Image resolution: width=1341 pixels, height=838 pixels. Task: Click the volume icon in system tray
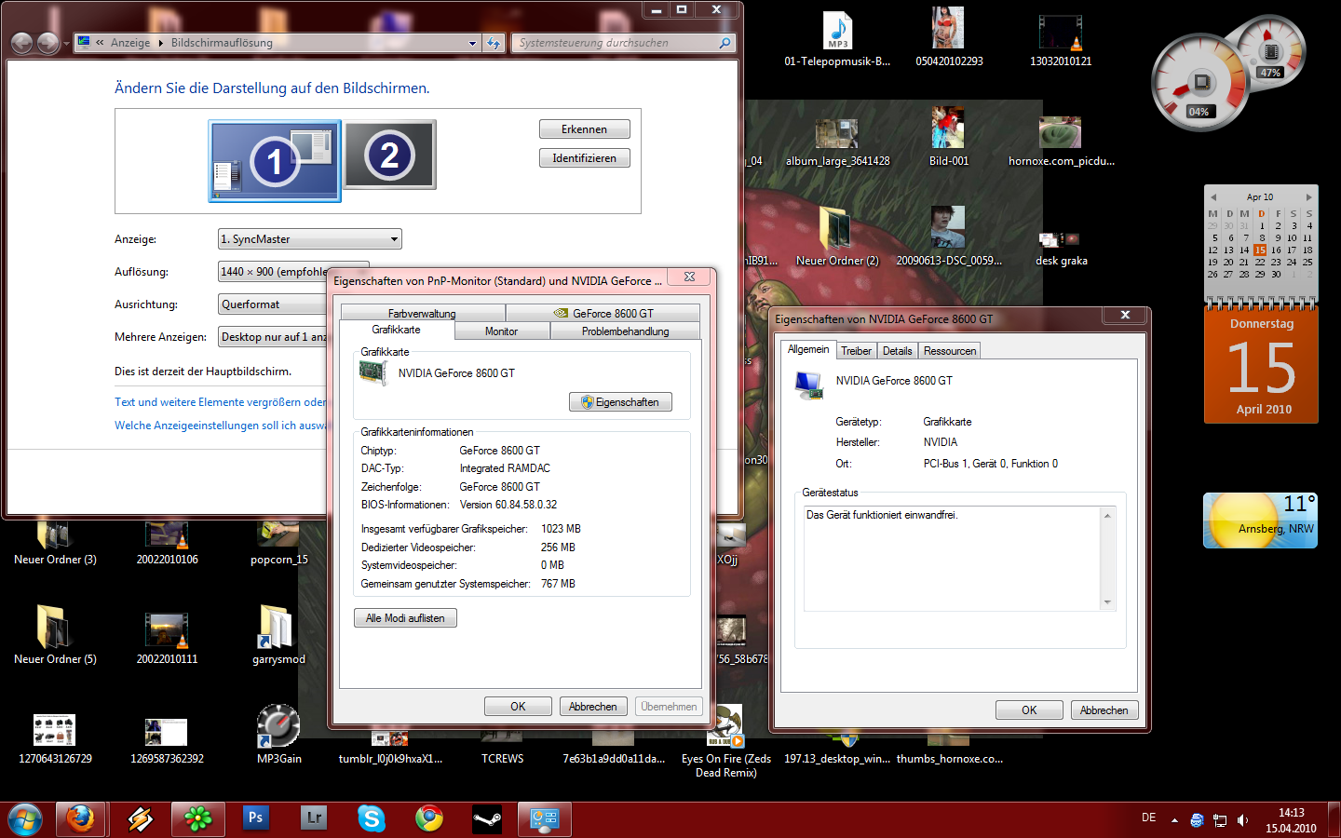(x=1242, y=820)
